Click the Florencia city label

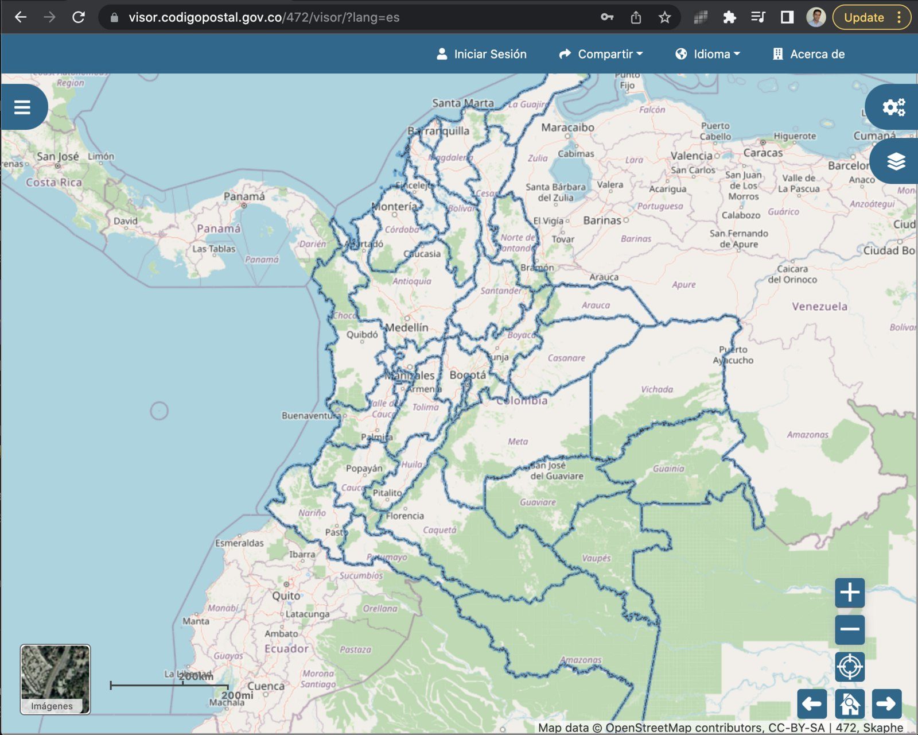pos(404,516)
